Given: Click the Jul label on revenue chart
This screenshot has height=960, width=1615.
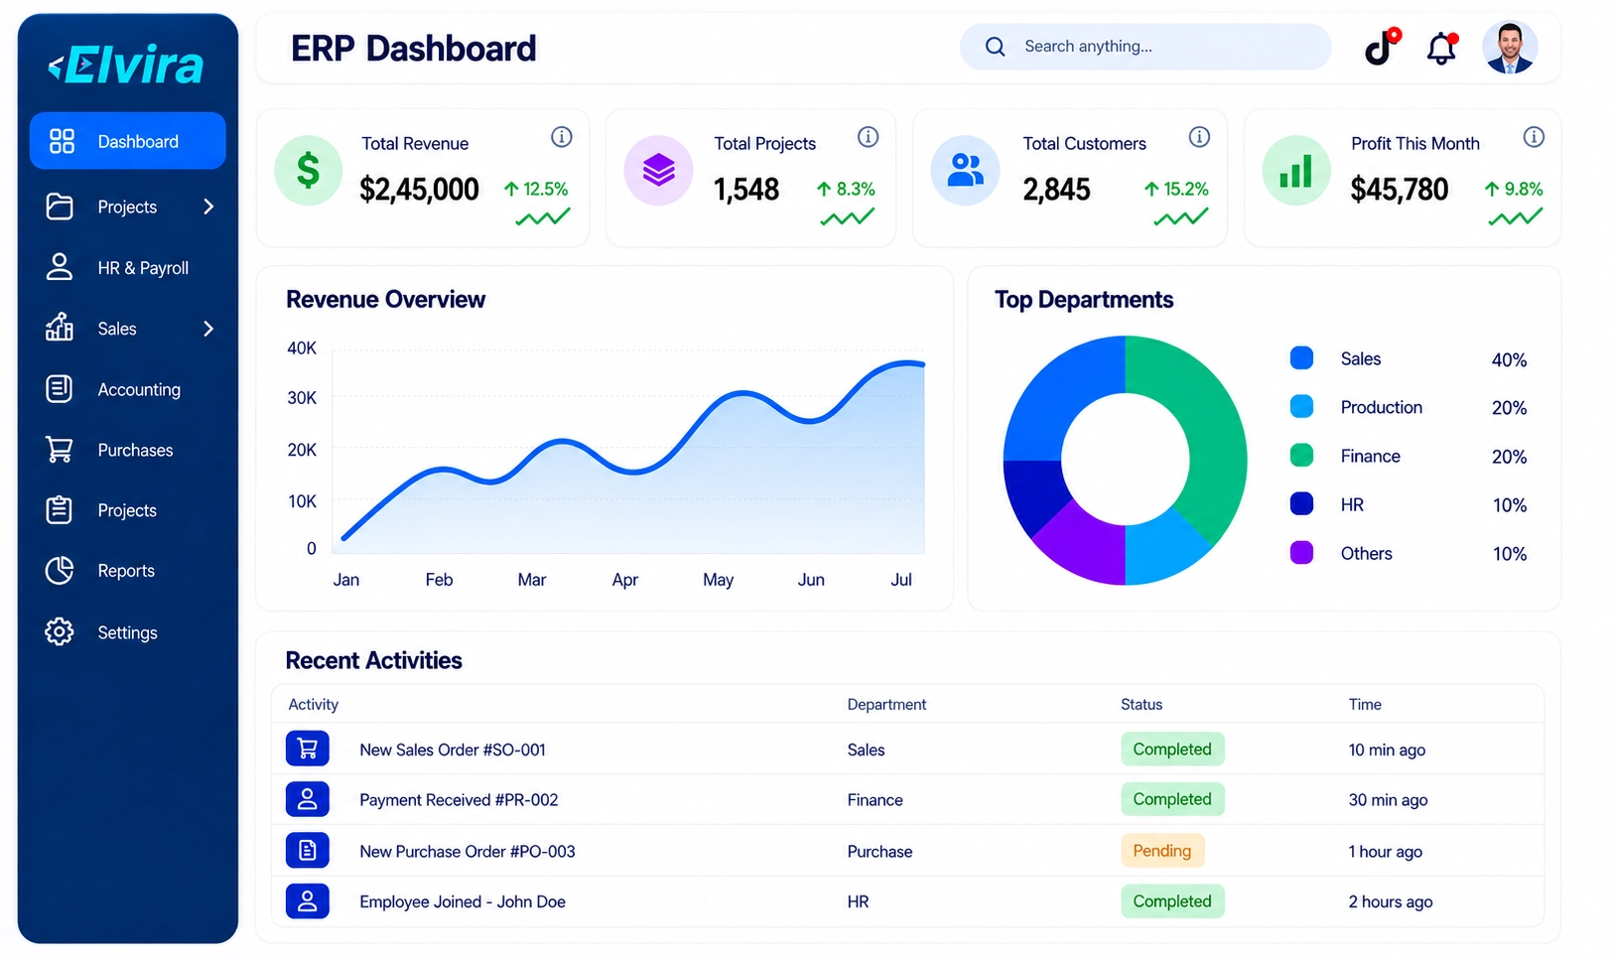Looking at the screenshot, I should pos(901,580).
